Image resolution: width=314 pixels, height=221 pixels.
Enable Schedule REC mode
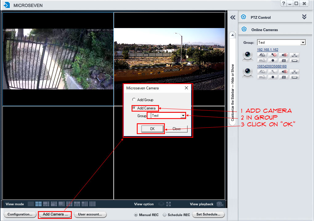tap(165, 215)
